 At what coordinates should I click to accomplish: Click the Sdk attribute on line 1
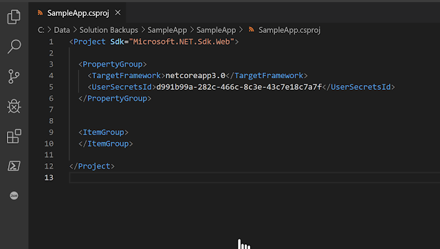(117, 42)
